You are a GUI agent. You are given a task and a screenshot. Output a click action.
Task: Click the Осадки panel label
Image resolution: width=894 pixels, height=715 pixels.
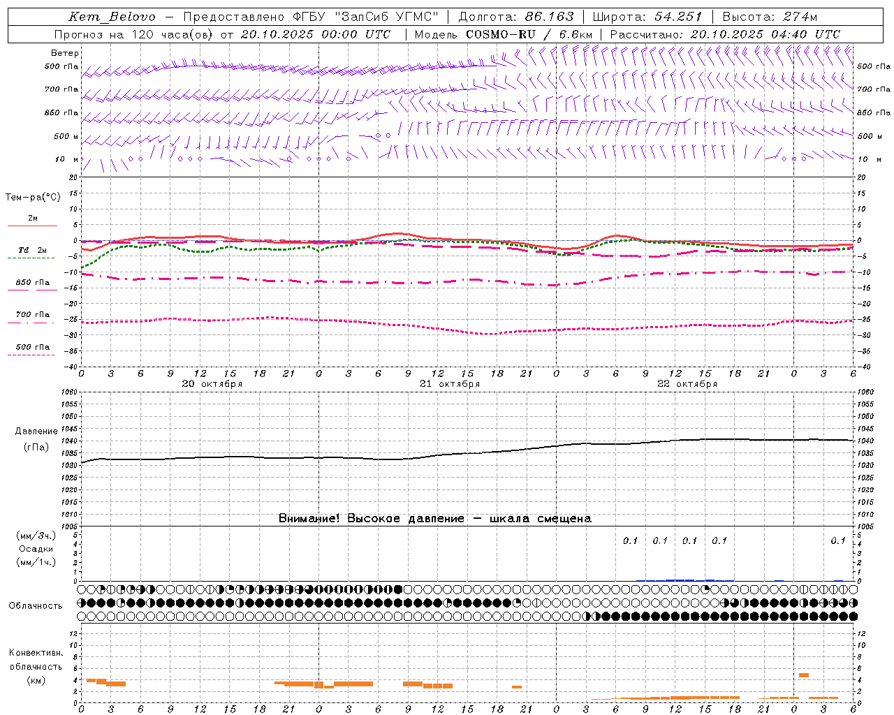tap(36, 549)
